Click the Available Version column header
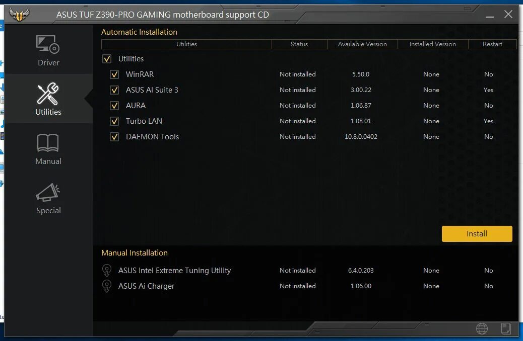523x341 pixels. [x=362, y=44]
